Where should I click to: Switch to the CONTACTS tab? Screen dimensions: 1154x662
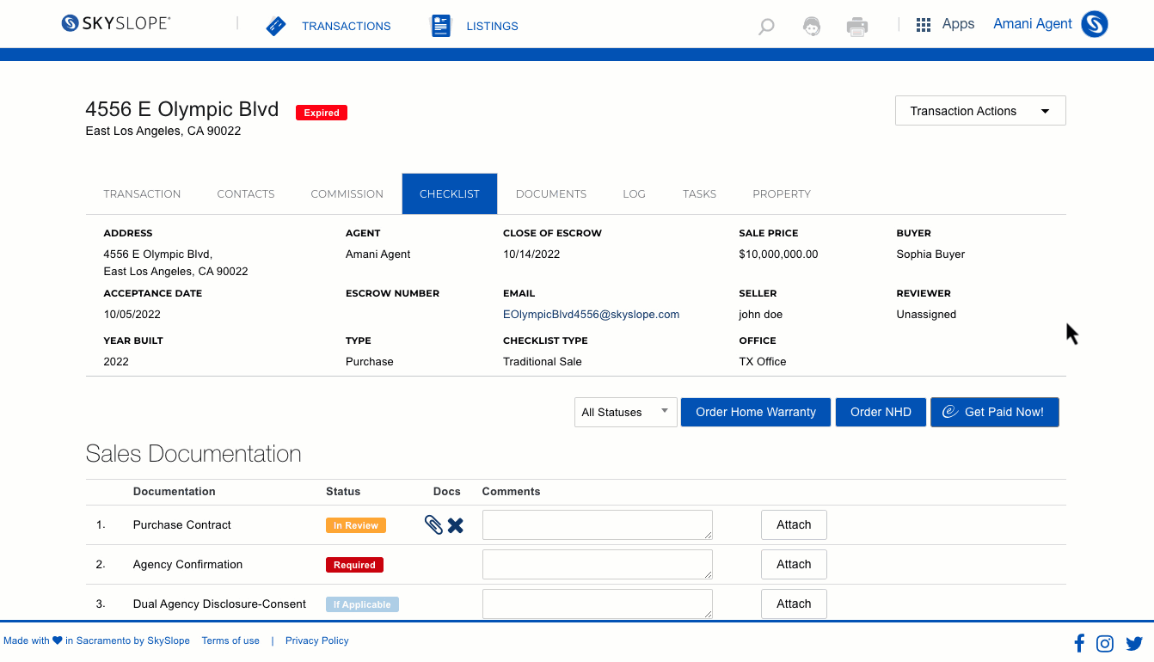click(x=246, y=193)
